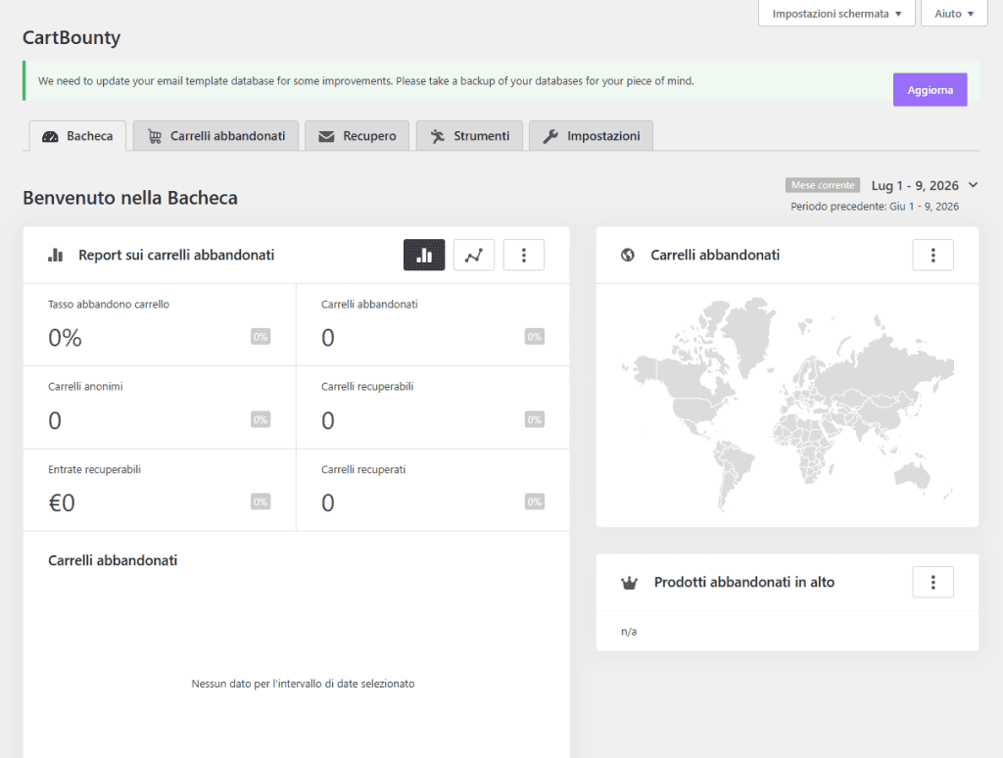Expand the Aiuto help dropdown
Image resolution: width=1003 pixels, height=758 pixels.
(954, 14)
